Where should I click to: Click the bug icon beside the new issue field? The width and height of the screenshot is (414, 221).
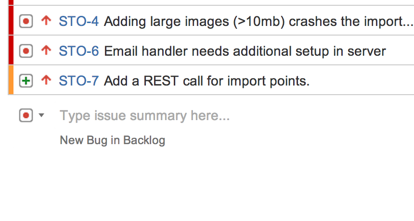26,115
